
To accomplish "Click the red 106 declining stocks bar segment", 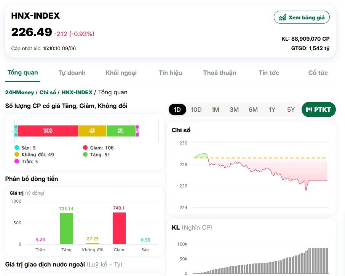I will [48, 131].
